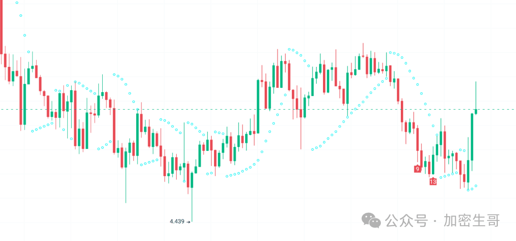Click the lowest SAR dot just above the 4.439 wick
The height and width of the screenshot is (241, 516).
[x=185, y=181]
